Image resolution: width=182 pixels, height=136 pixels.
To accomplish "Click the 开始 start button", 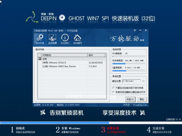I will pyautogui.click(x=130, y=99).
